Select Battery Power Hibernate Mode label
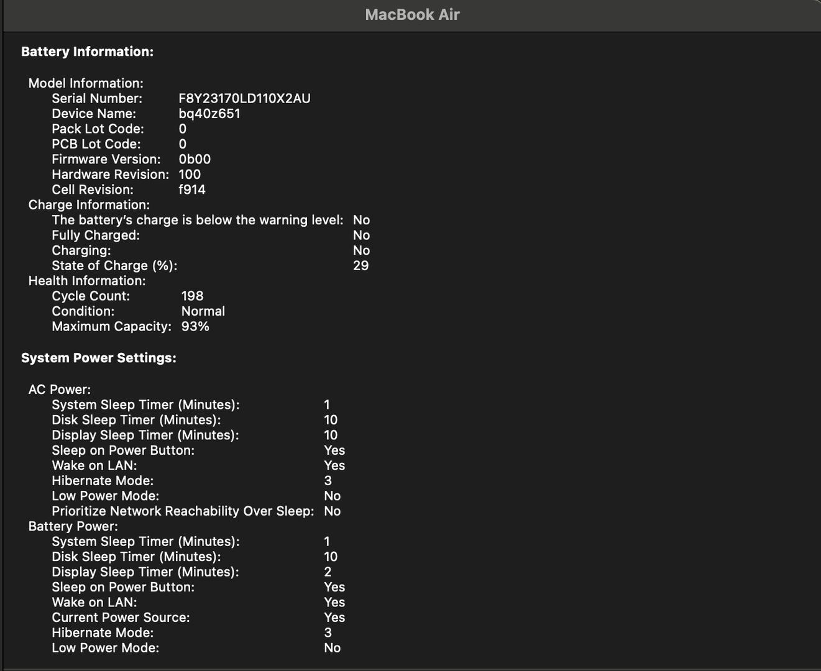821x671 pixels. 103,632
